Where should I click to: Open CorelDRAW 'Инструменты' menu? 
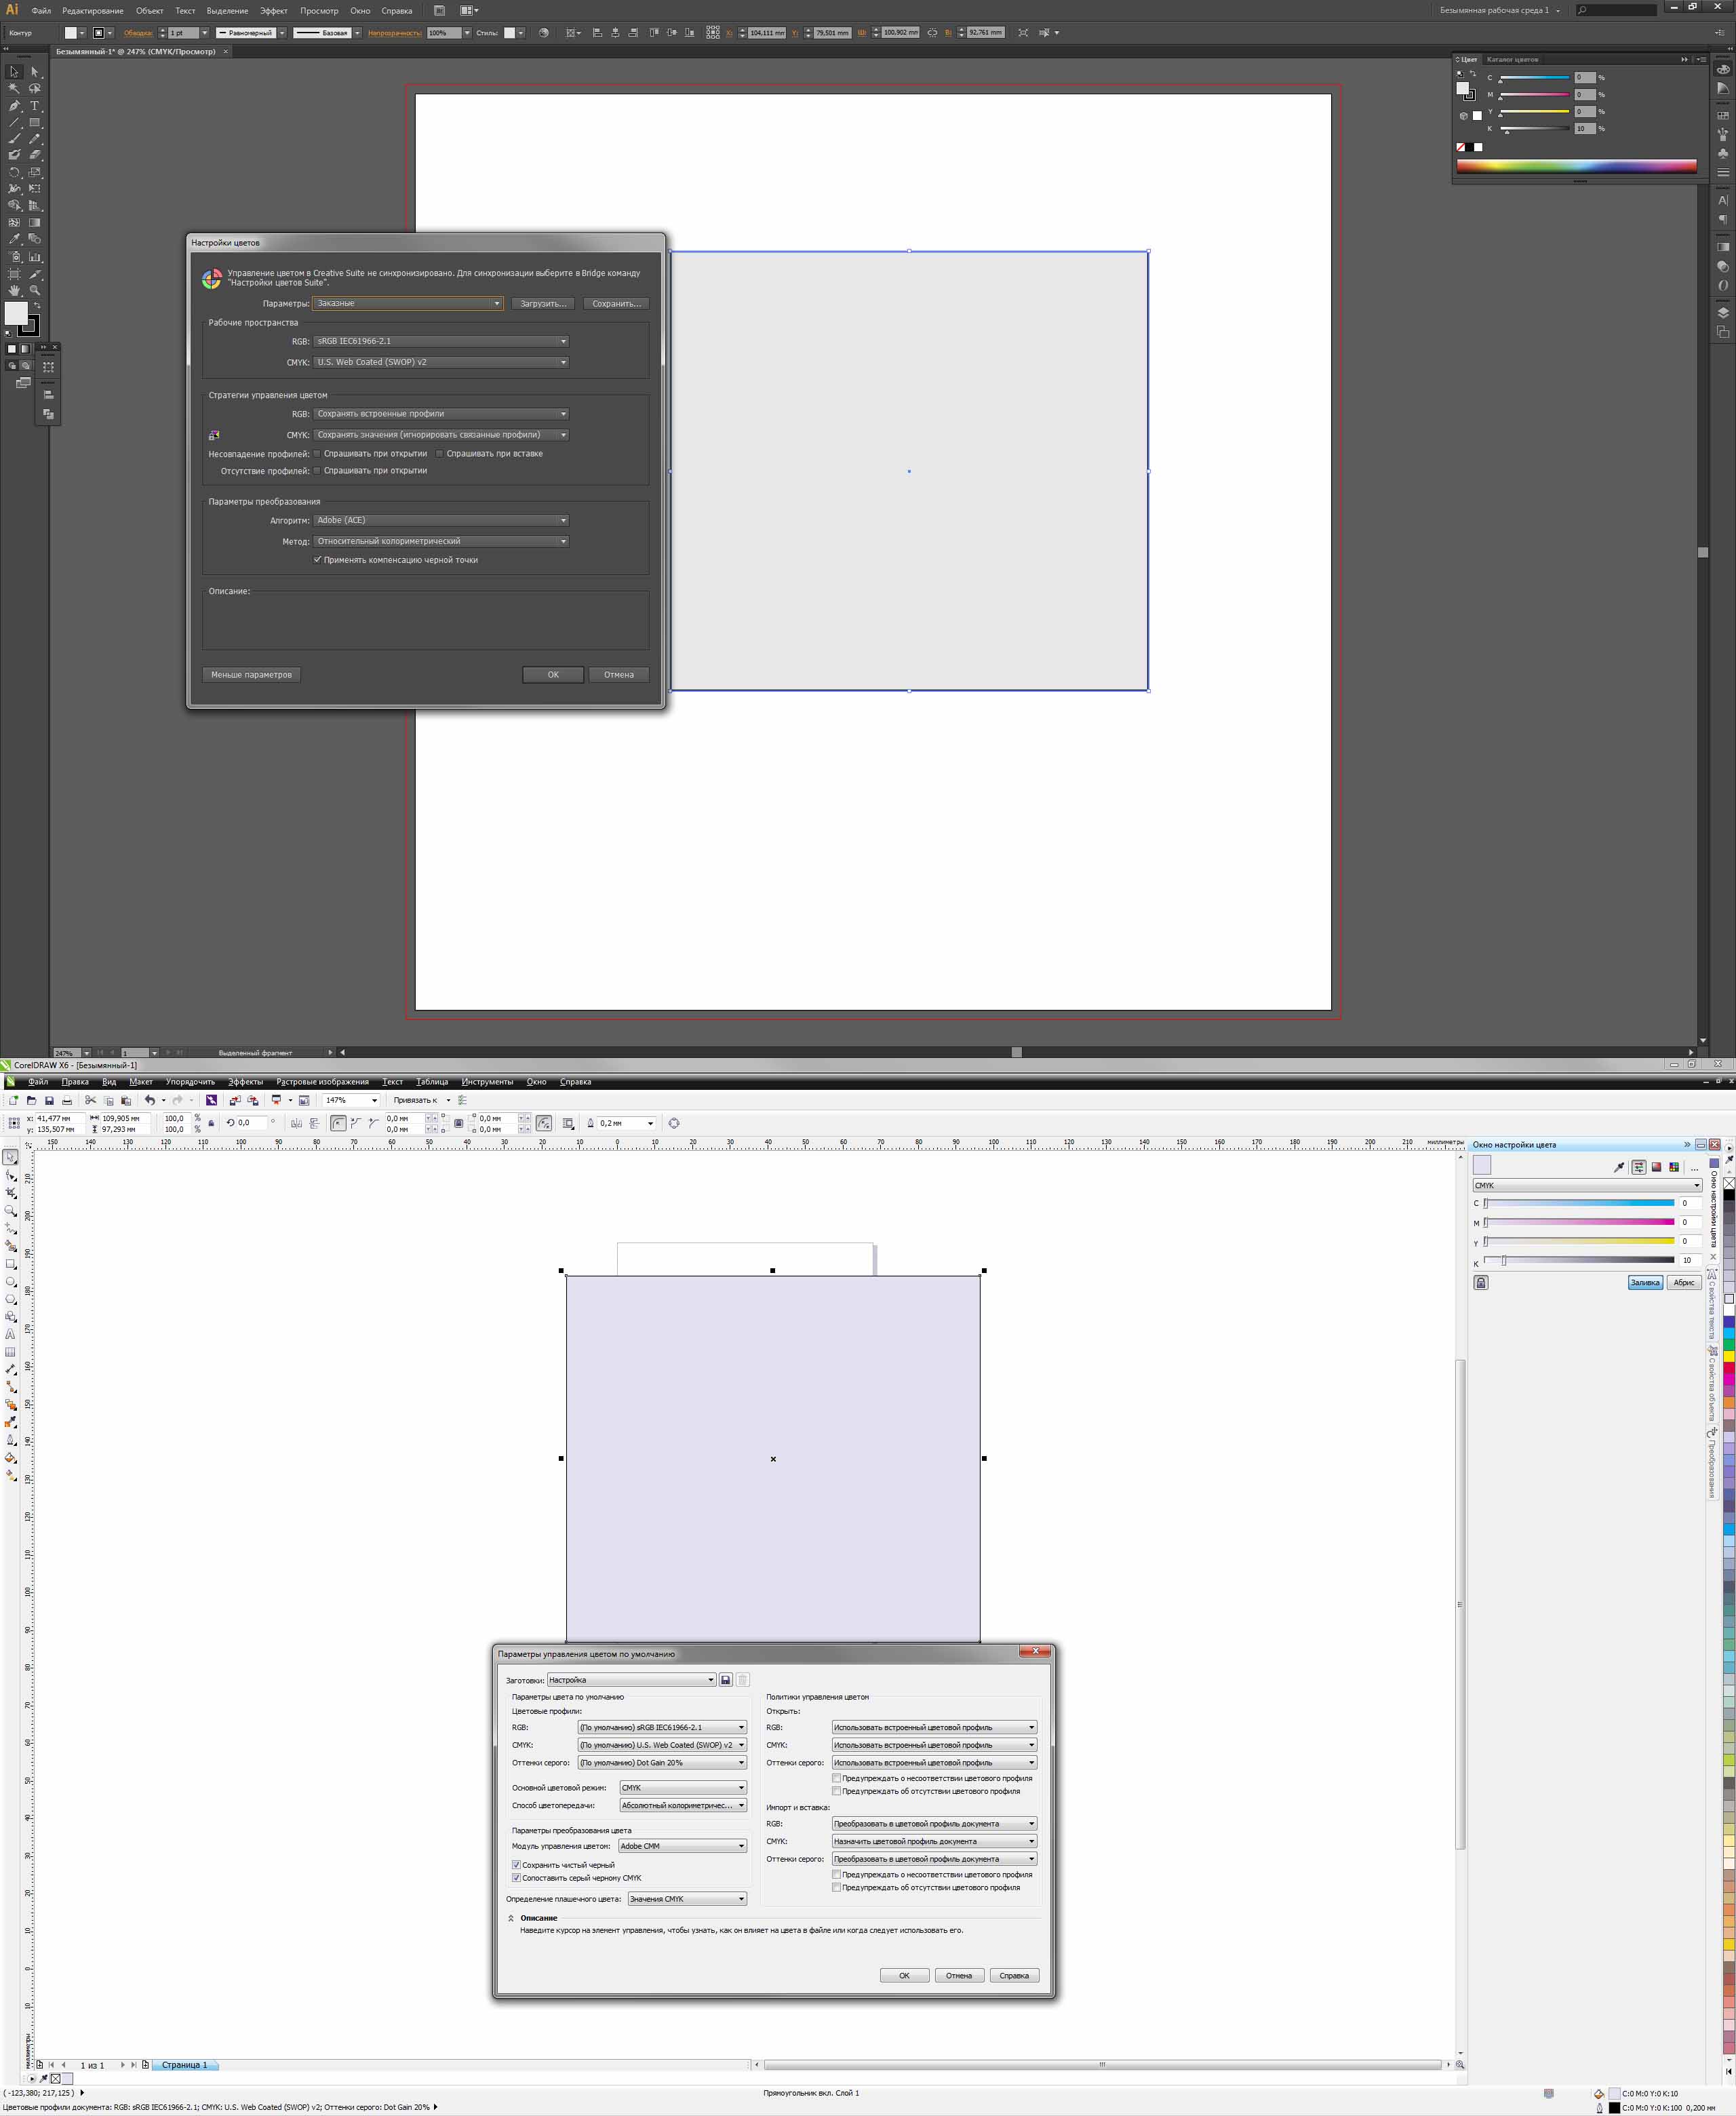coord(487,1082)
